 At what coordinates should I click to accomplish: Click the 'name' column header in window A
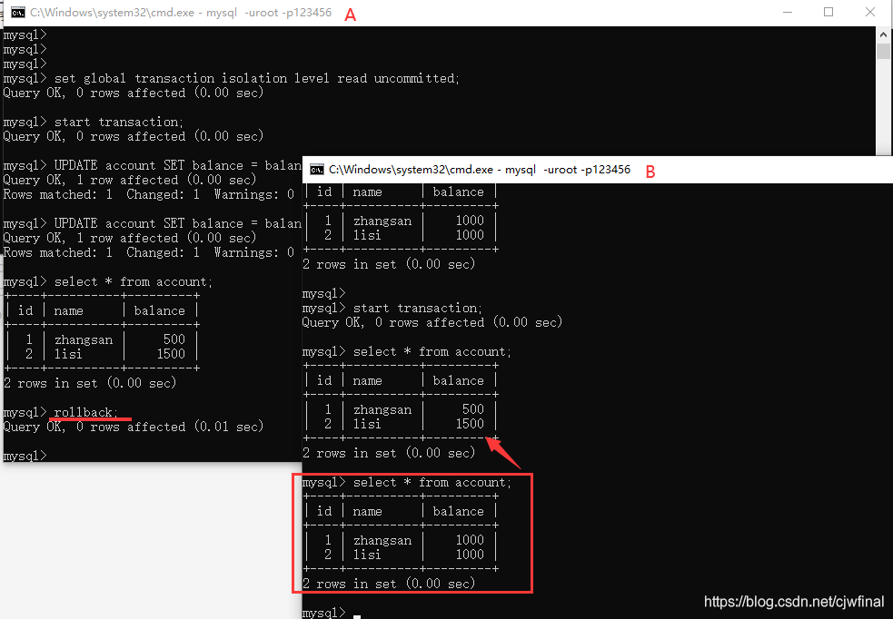click(x=68, y=310)
